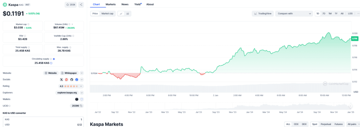Click Vol/Mkt Cap (24h) info icon
Screen dimensions: 360x127
pos(73,36)
